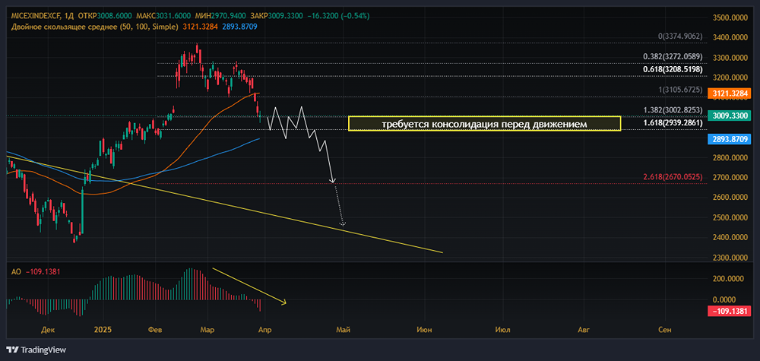Click the green 3009.3300 price tag
The width and height of the screenshot is (760, 361).
[729, 116]
